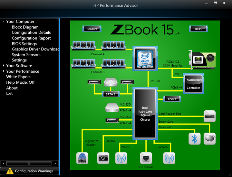
Task: Select the upper M.2 SSD drive icon
Action: (x=112, y=107)
